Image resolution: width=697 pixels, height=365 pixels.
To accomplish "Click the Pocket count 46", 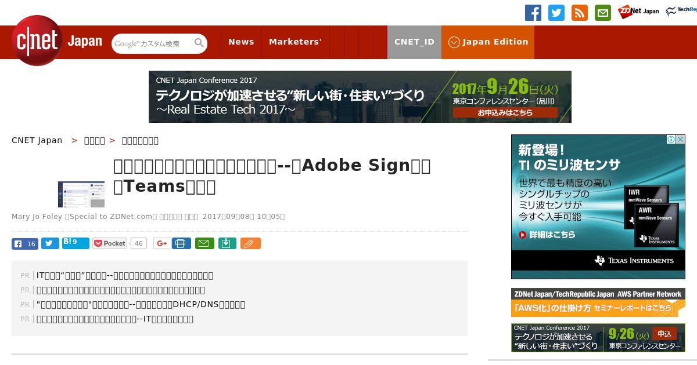I will point(138,243).
